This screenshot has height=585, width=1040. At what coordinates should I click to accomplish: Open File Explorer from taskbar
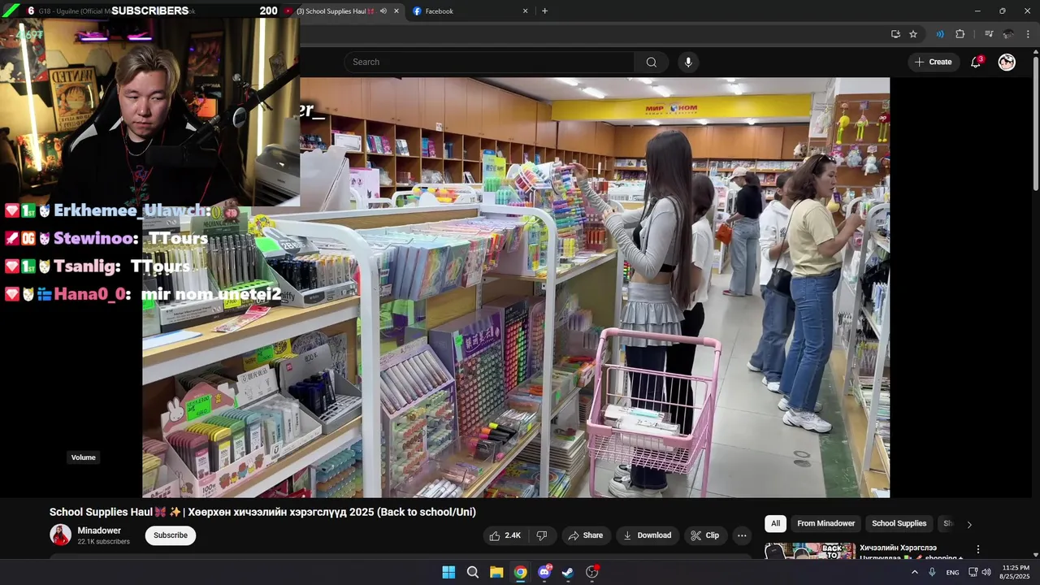click(x=496, y=572)
